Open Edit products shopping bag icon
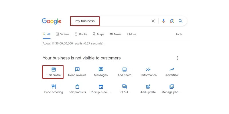Image resolution: width=229 pixels, height=114 pixels. (x=77, y=87)
